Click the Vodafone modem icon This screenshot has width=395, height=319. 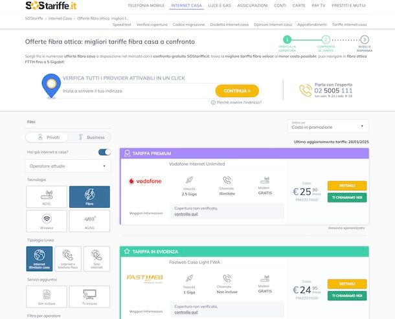tap(265, 180)
